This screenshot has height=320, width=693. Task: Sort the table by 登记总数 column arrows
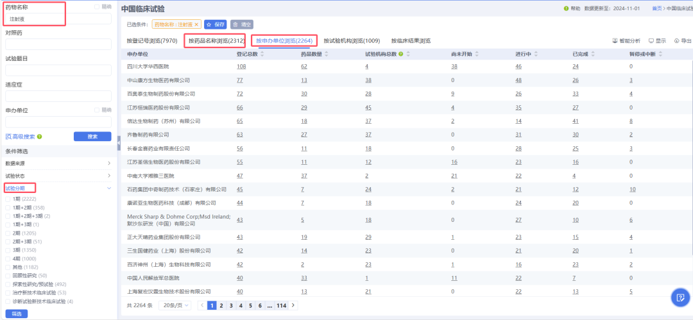[x=262, y=54]
